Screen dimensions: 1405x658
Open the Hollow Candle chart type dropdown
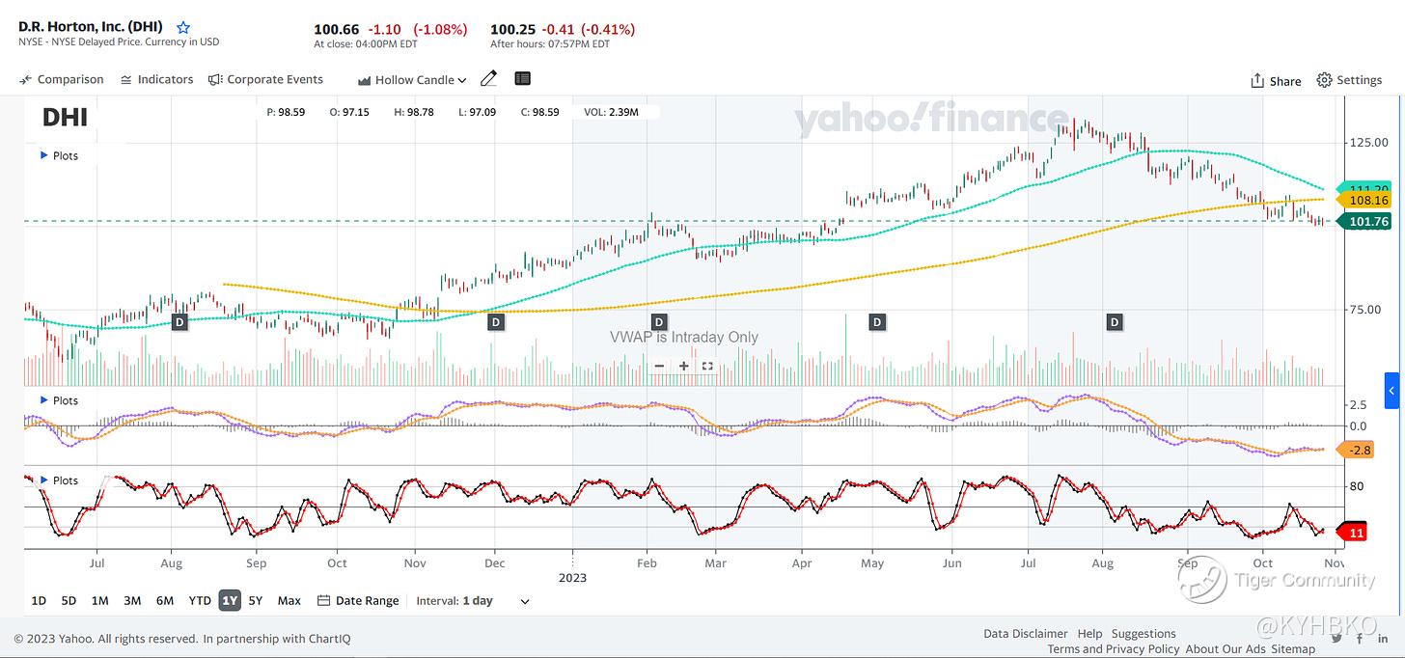[x=412, y=80]
